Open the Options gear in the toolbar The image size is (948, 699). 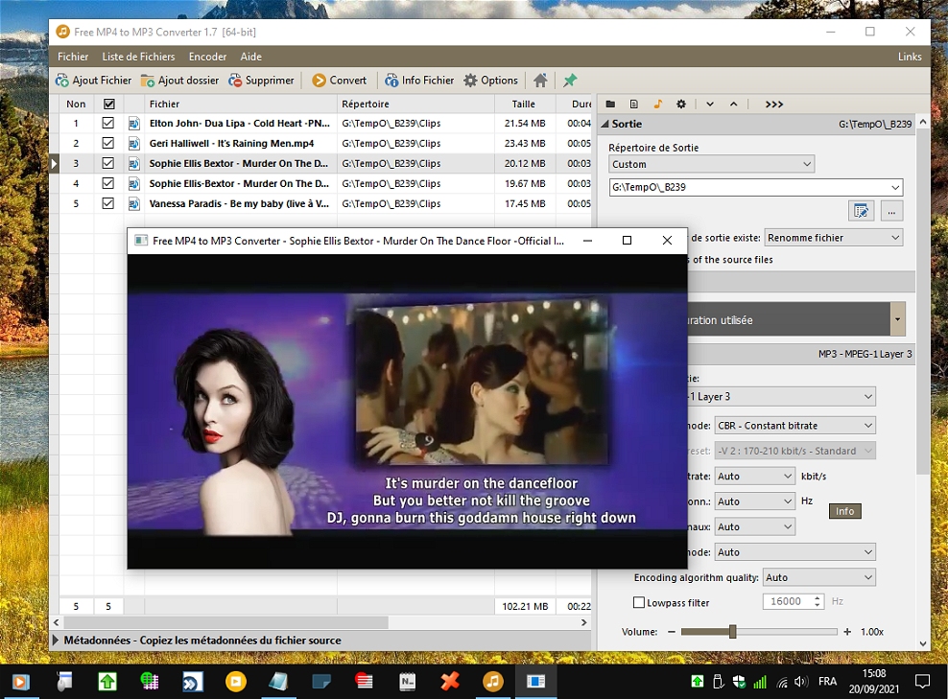(x=491, y=81)
